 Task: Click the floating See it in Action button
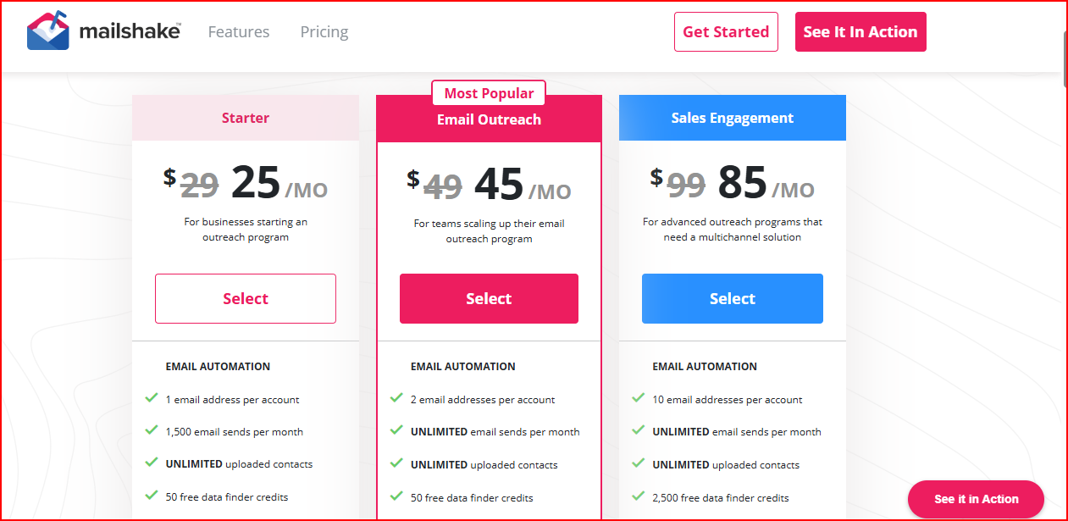tap(976, 500)
